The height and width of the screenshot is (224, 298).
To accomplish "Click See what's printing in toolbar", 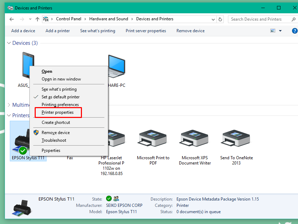I will (98, 31).
